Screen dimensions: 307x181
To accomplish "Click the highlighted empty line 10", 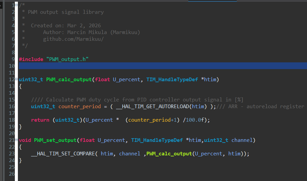I will click(x=163, y=66).
